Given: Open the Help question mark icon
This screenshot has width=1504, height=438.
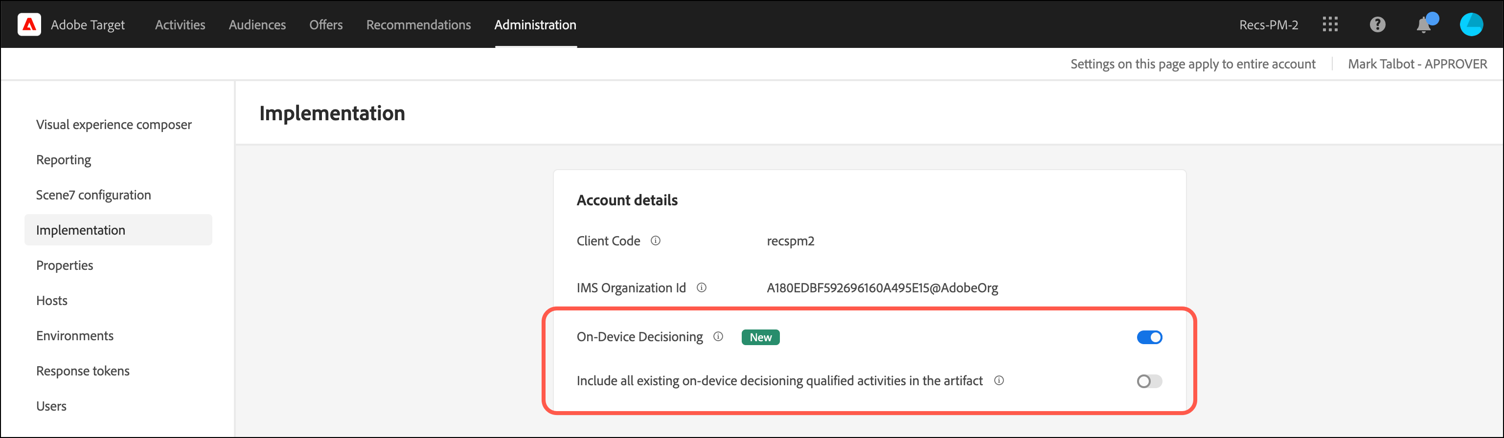Looking at the screenshot, I should pyautogui.click(x=1377, y=24).
